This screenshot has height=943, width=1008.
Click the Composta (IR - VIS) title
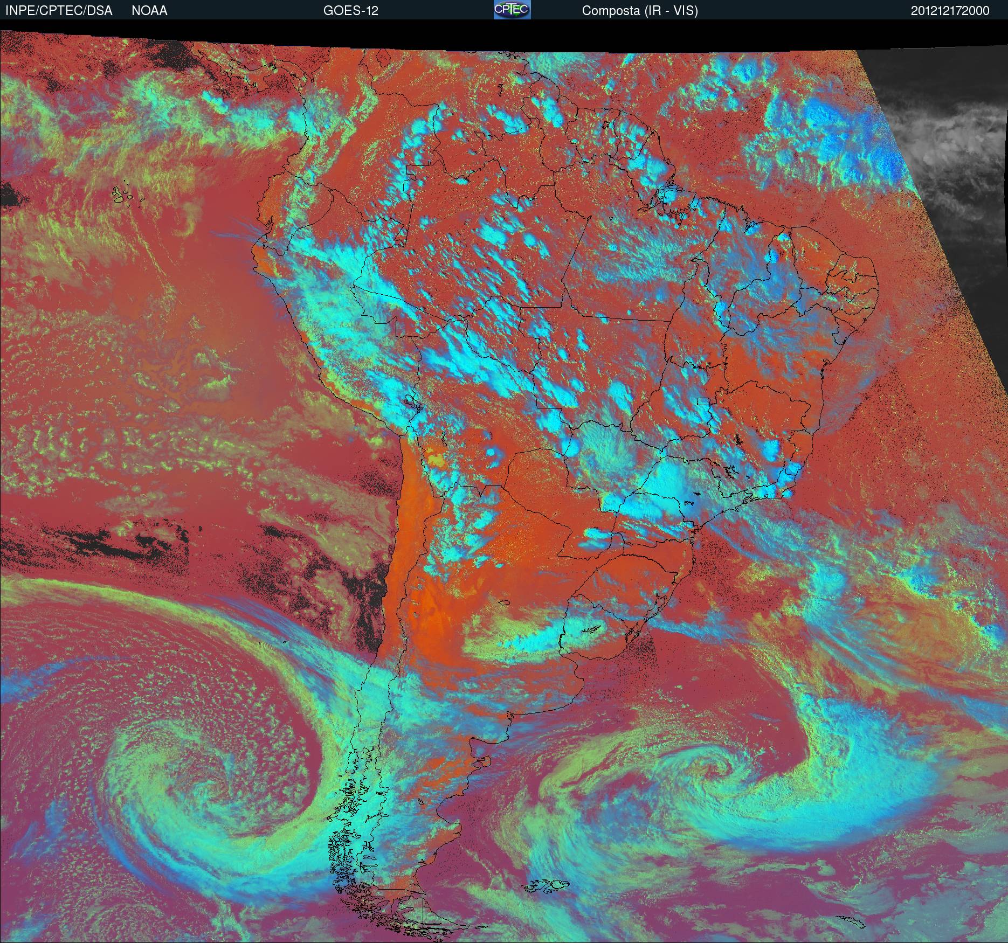640,11
